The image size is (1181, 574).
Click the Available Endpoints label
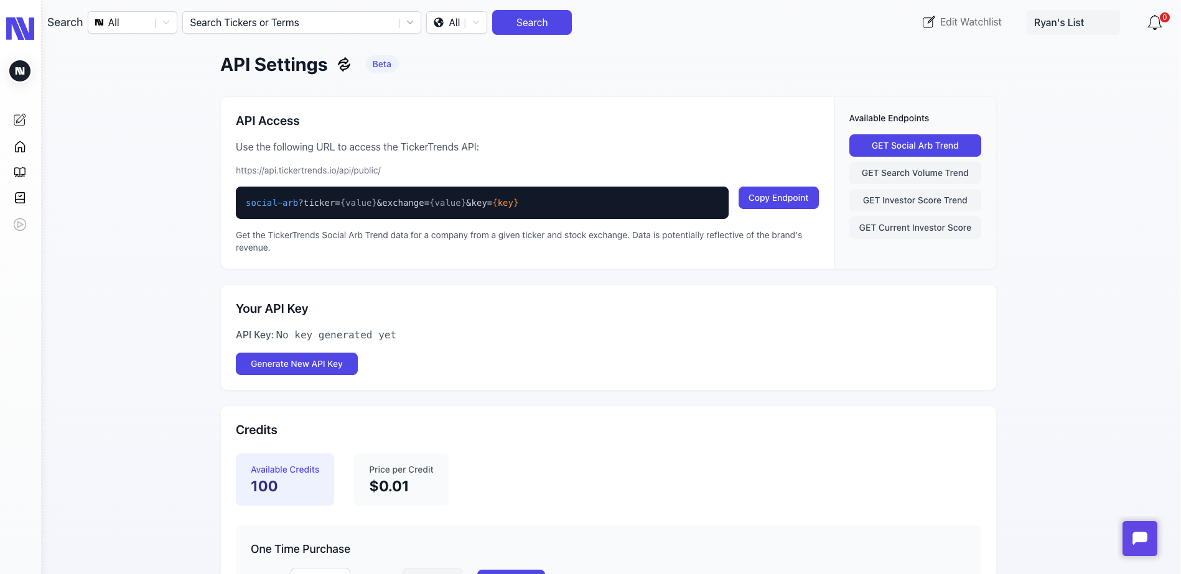coord(889,118)
